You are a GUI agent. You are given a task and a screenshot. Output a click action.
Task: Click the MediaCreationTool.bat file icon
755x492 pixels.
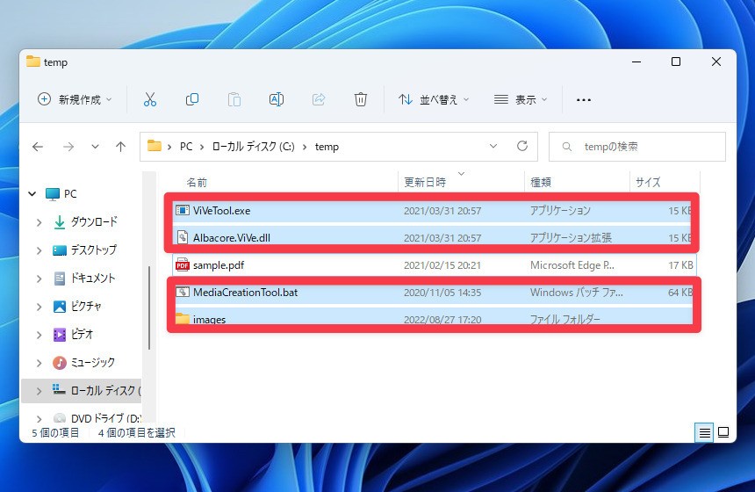click(182, 292)
